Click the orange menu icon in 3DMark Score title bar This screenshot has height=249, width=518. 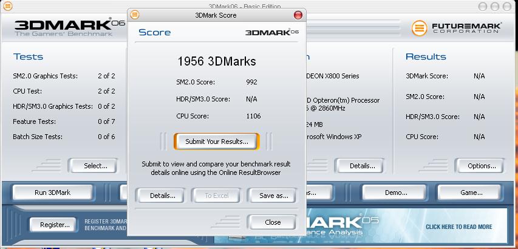[x=135, y=15]
